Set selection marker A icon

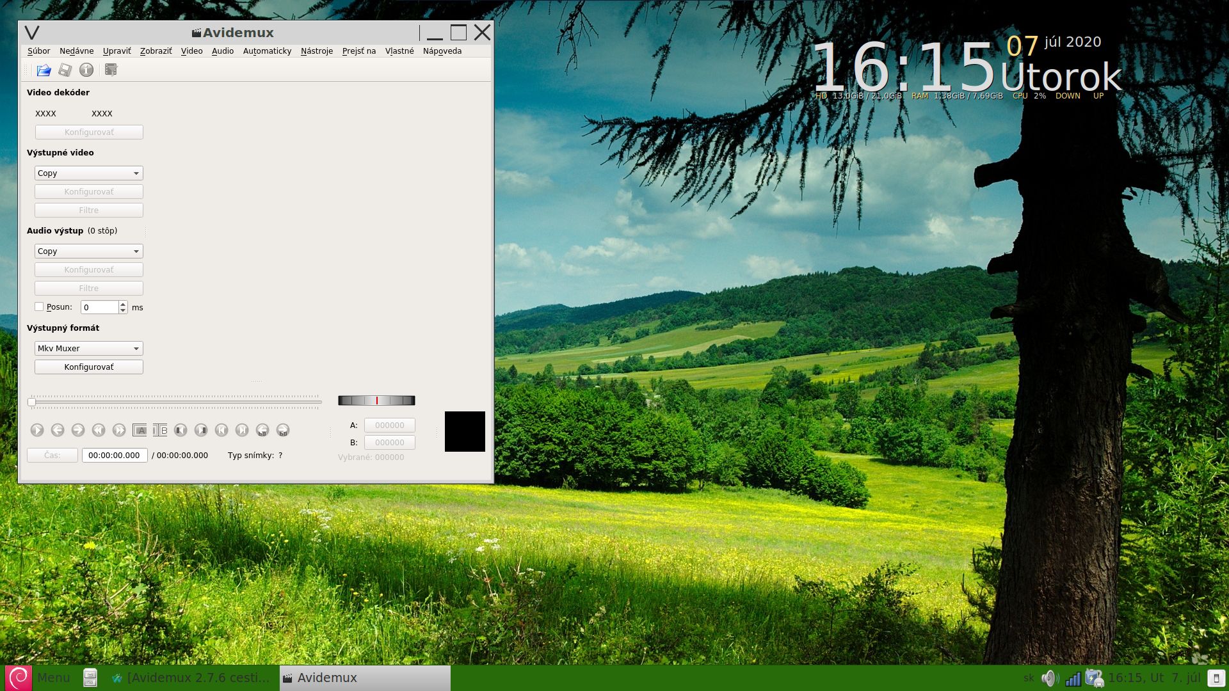pyautogui.click(x=140, y=430)
